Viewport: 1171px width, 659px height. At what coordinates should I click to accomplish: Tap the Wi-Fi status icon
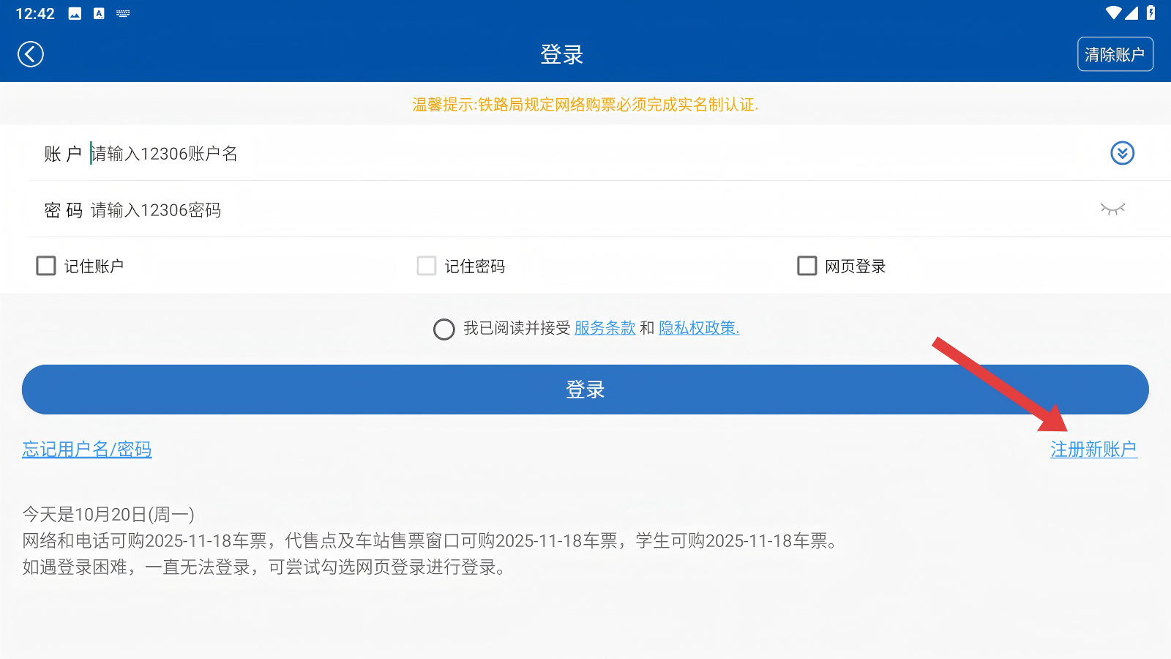pyautogui.click(x=1113, y=12)
